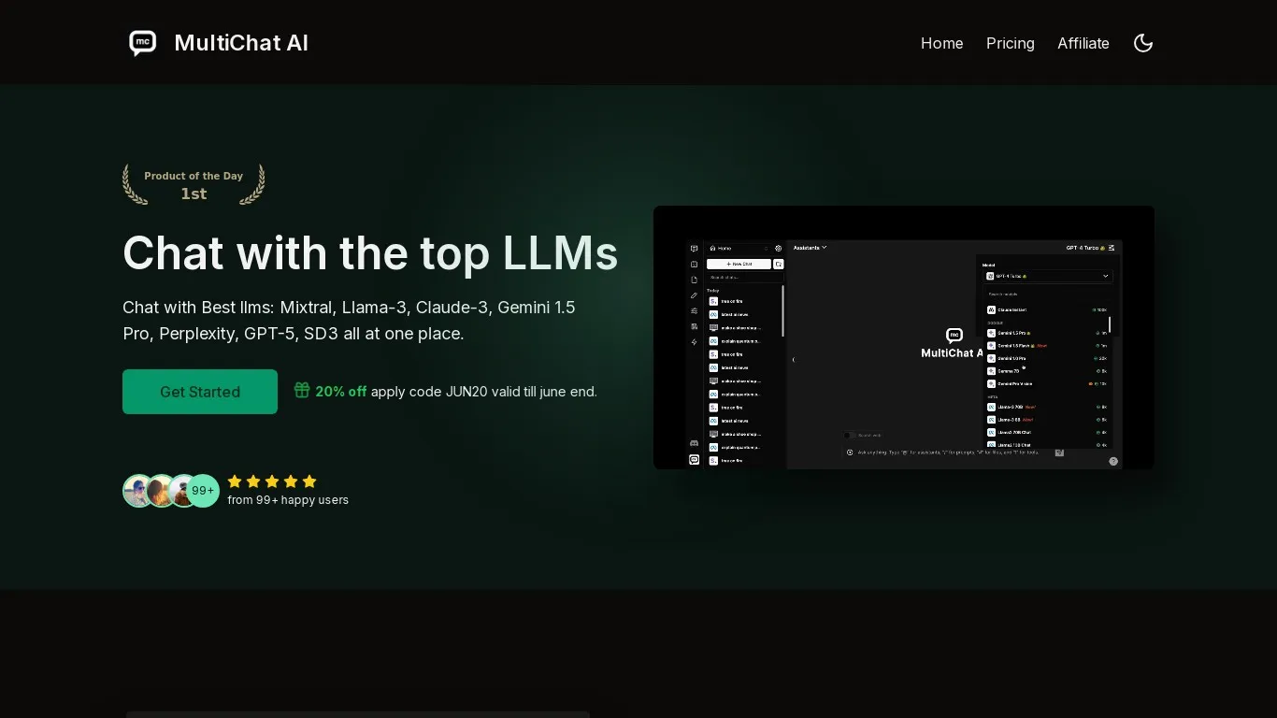Viewport: 1277px width, 718px height.
Task: Expand the Assistants dropdown in preview
Action: [810, 248]
